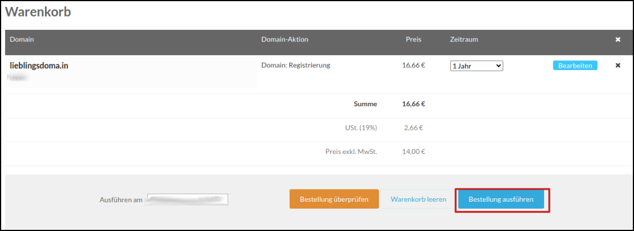Click the lieblingsdoma.in domain name
The image size is (634, 231).
[39, 66]
